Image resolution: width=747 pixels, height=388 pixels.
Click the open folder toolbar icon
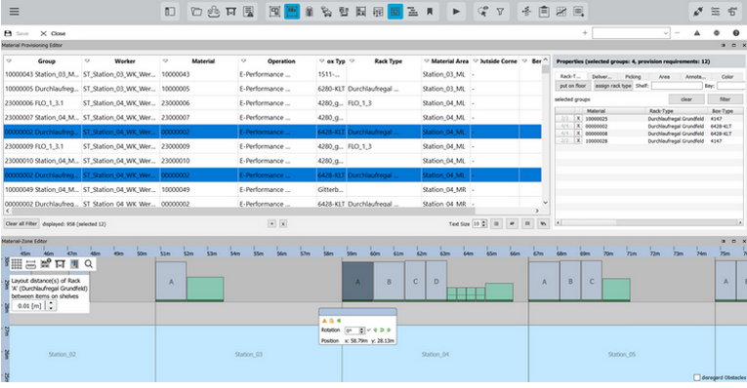click(x=196, y=12)
